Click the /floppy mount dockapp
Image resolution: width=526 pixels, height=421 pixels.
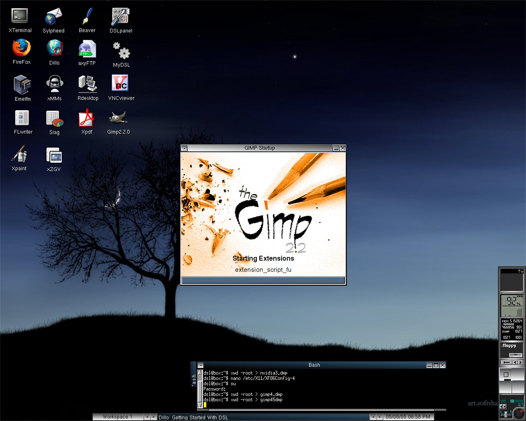coord(512,350)
